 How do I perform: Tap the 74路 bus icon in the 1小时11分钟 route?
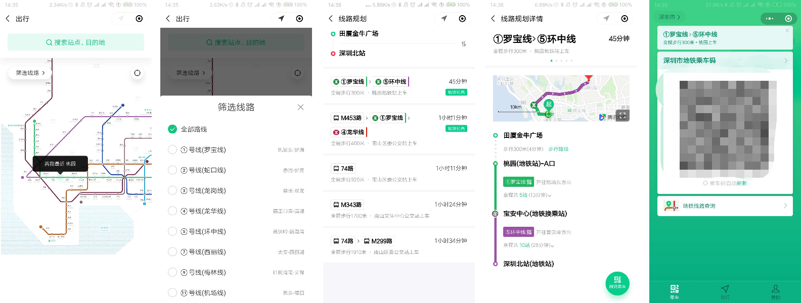pos(336,169)
